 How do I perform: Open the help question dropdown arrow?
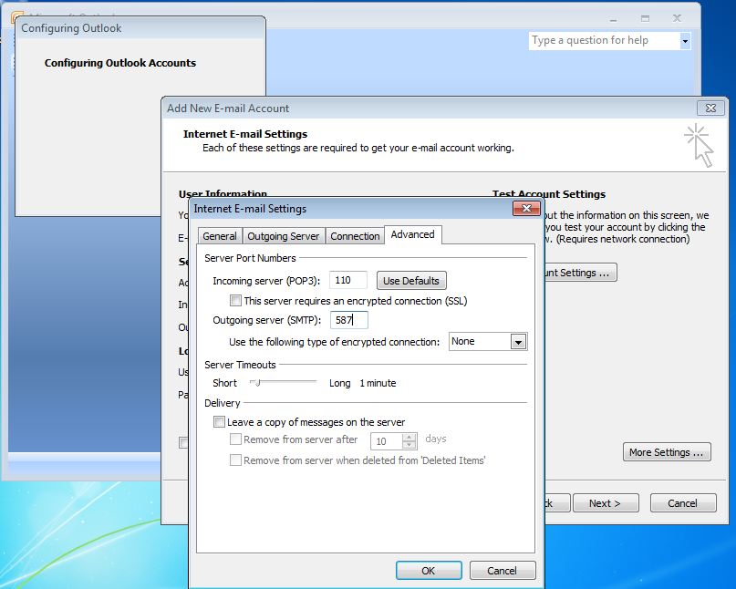click(x=685, y=41)
